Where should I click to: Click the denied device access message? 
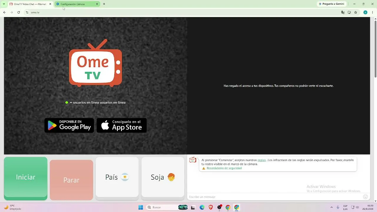point(278,86)
